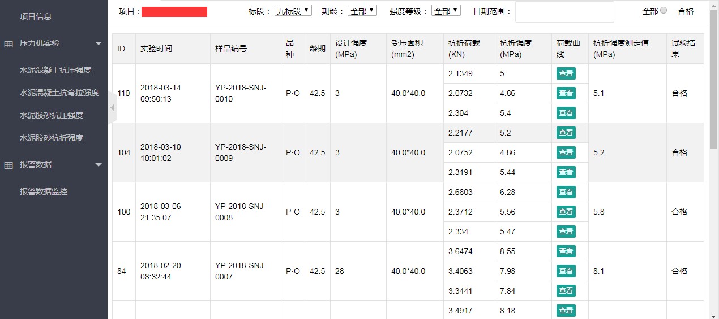Click the 龄期 column header
This screenshot has width=719, height=319.
point(318,49)
